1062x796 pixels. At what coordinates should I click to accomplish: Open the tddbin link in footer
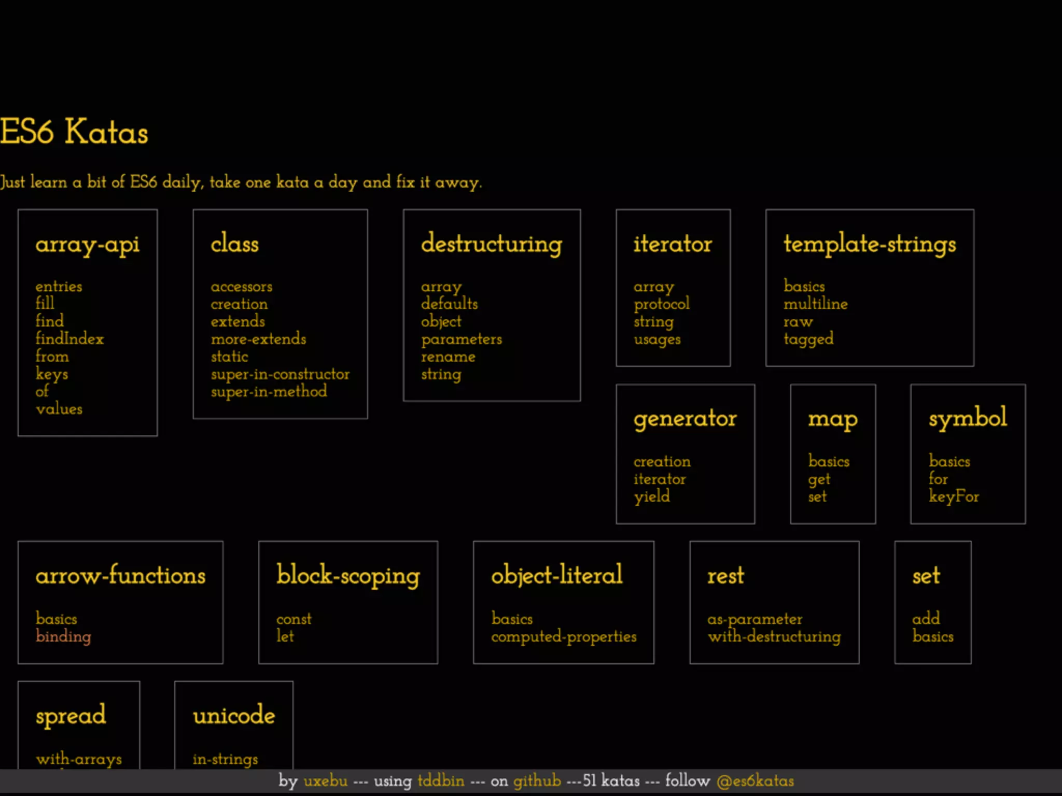[x=441, y=781]
